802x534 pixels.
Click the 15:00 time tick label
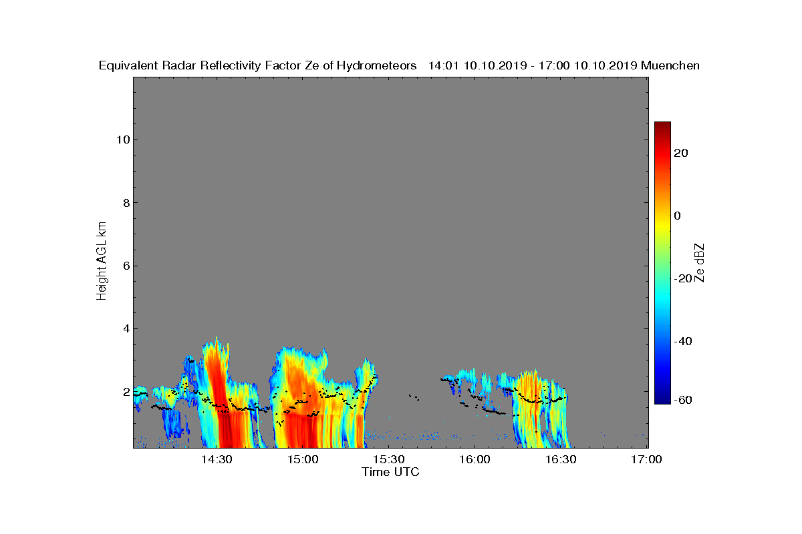[302, 460]
